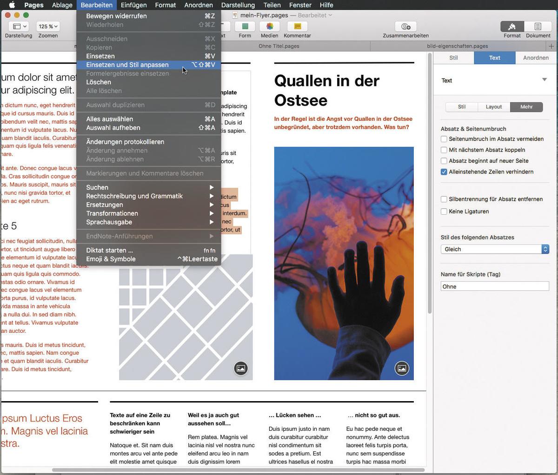Screen dimensions: 558x475
Task: Expand the Suchen submenu
Action: coord(149,187)
